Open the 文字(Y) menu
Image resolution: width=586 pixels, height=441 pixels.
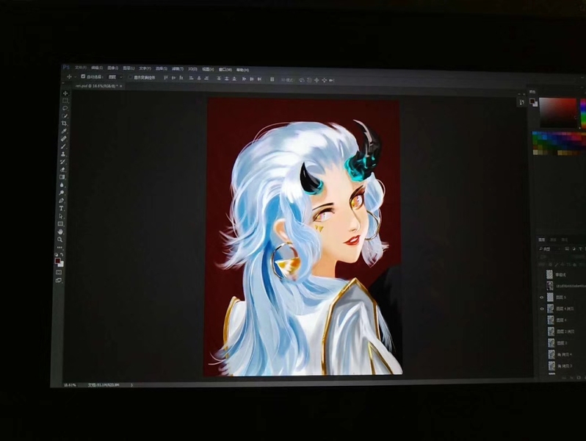[x=145, y=68]
